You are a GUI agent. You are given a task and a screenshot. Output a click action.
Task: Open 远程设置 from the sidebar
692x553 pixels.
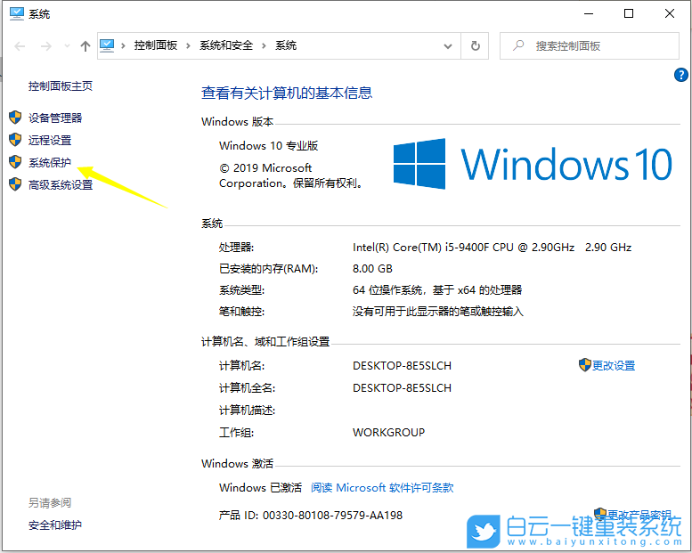[x=50, y=141]
